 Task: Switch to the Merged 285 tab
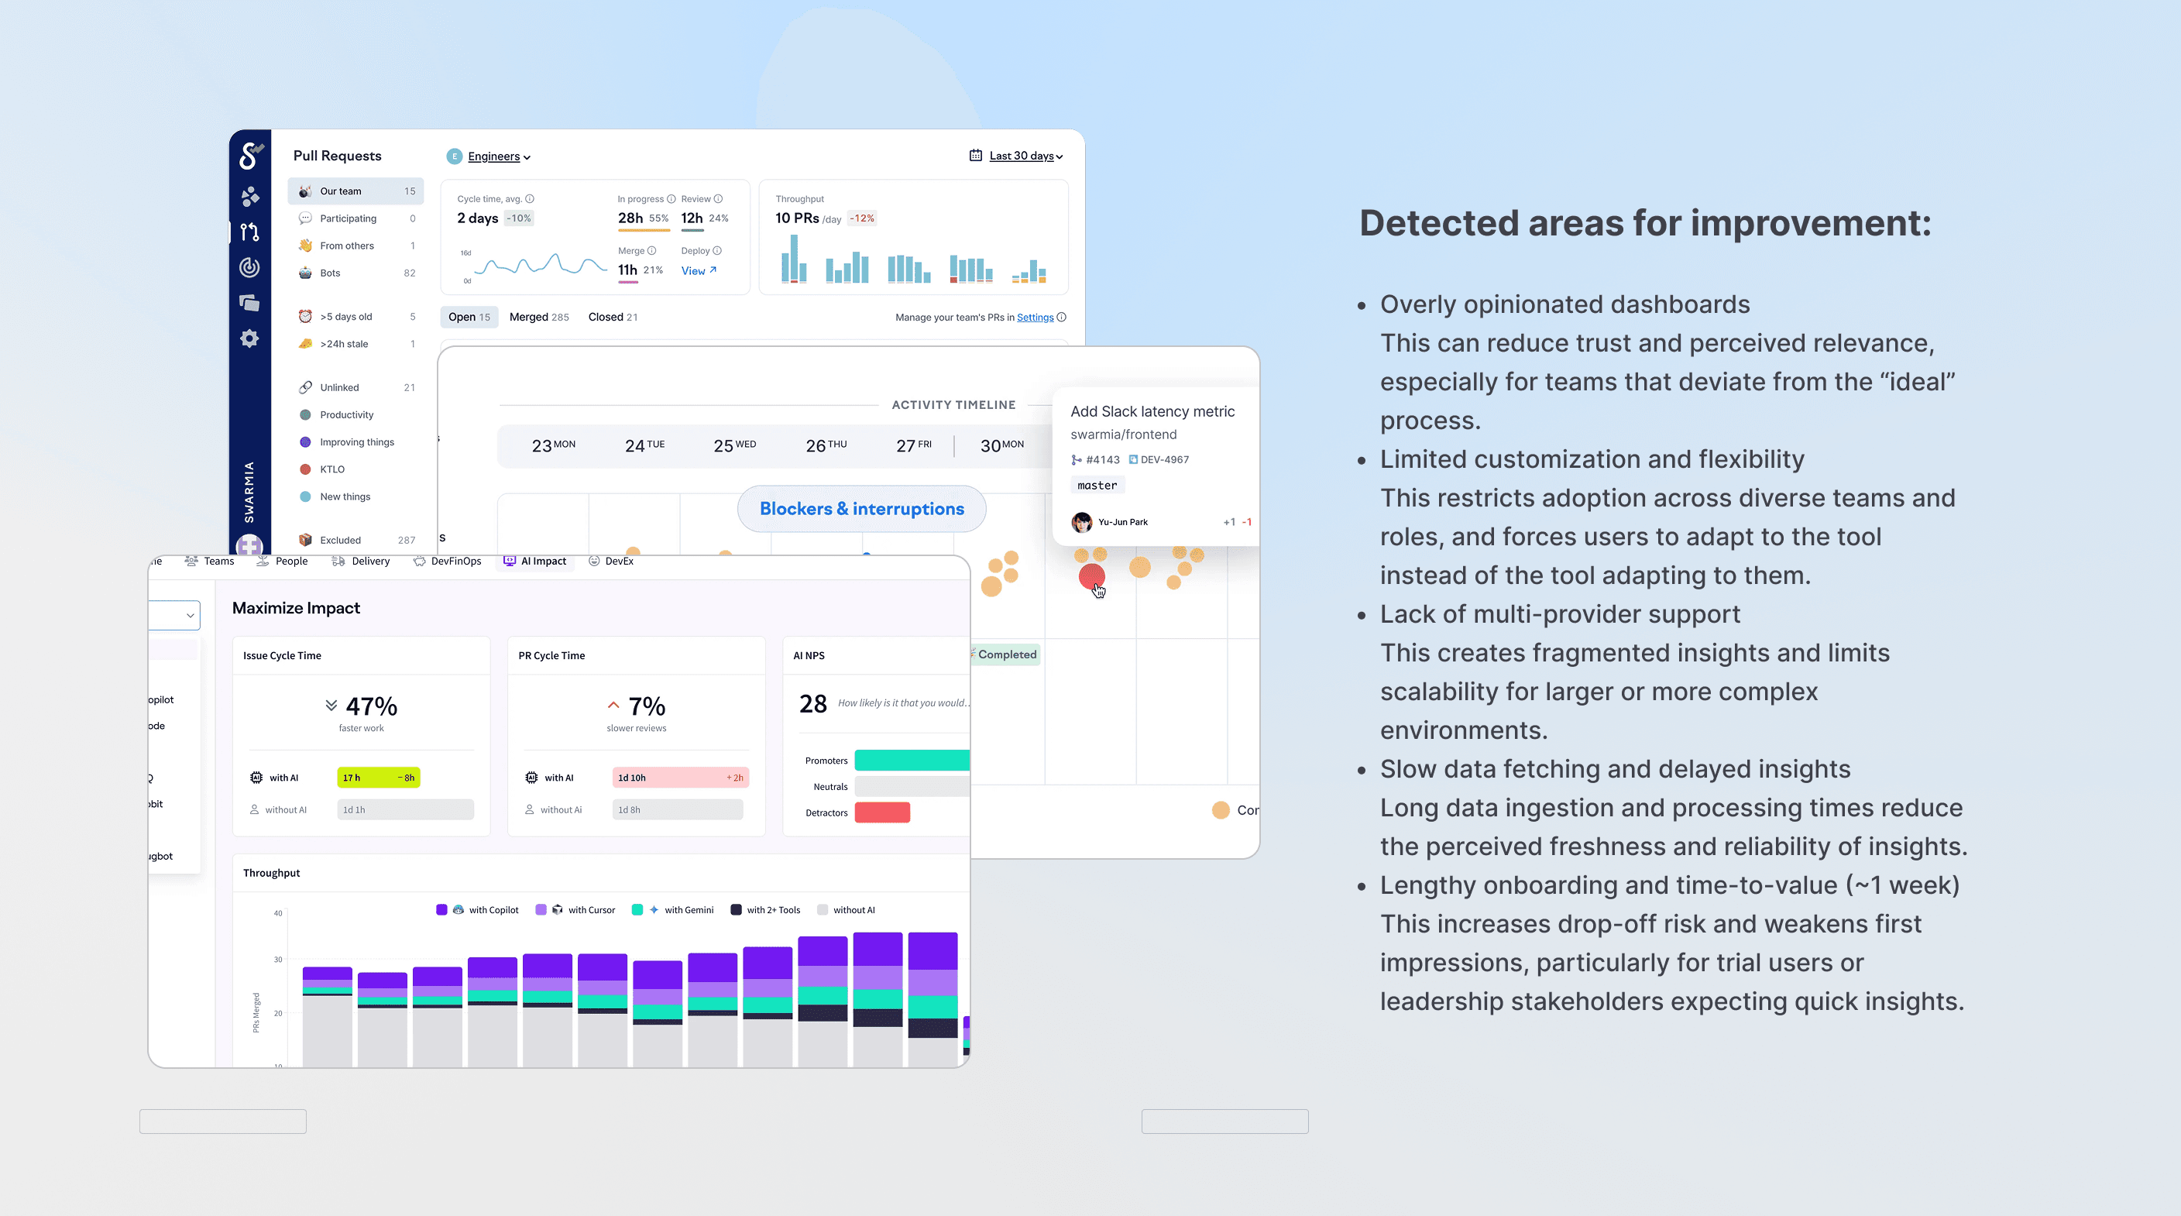click(538, 318)
